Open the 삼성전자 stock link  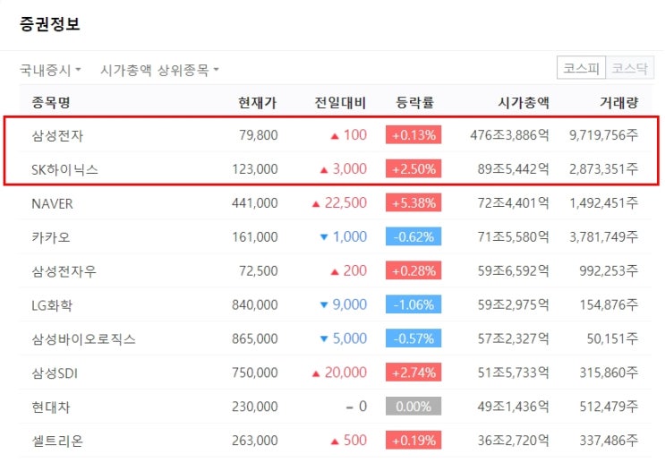pyautogui.click(x=57, y=135)
